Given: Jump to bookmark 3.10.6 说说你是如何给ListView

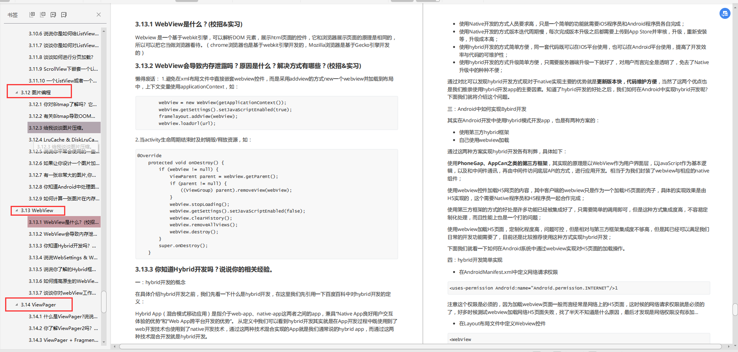Looking at the screenshot, I should 64,34.
